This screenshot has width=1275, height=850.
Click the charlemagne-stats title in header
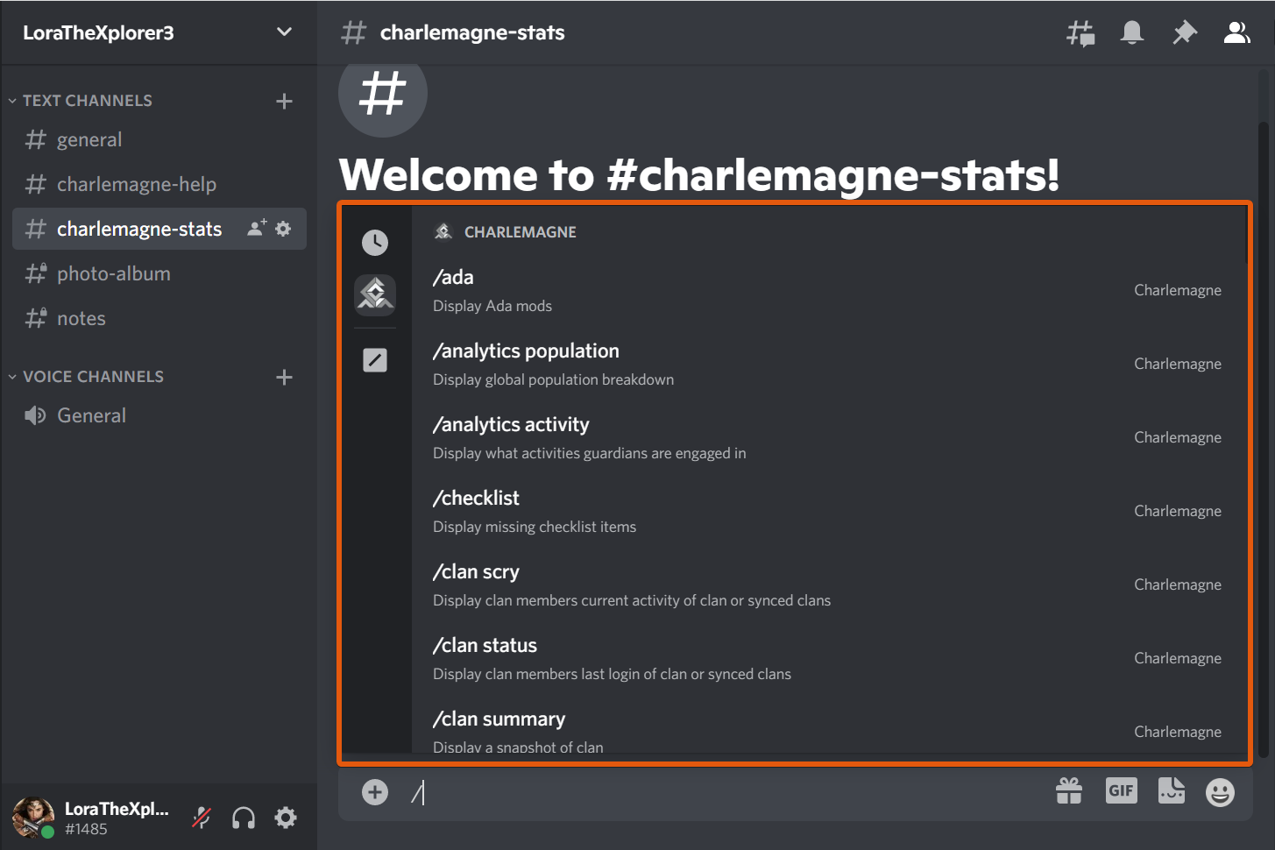click(472, 32)
